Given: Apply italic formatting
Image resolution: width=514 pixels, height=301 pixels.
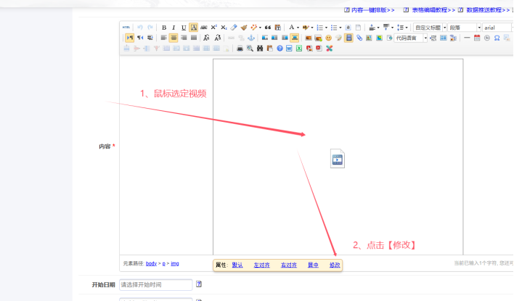Looking at the screenshot, I should 174,28.
